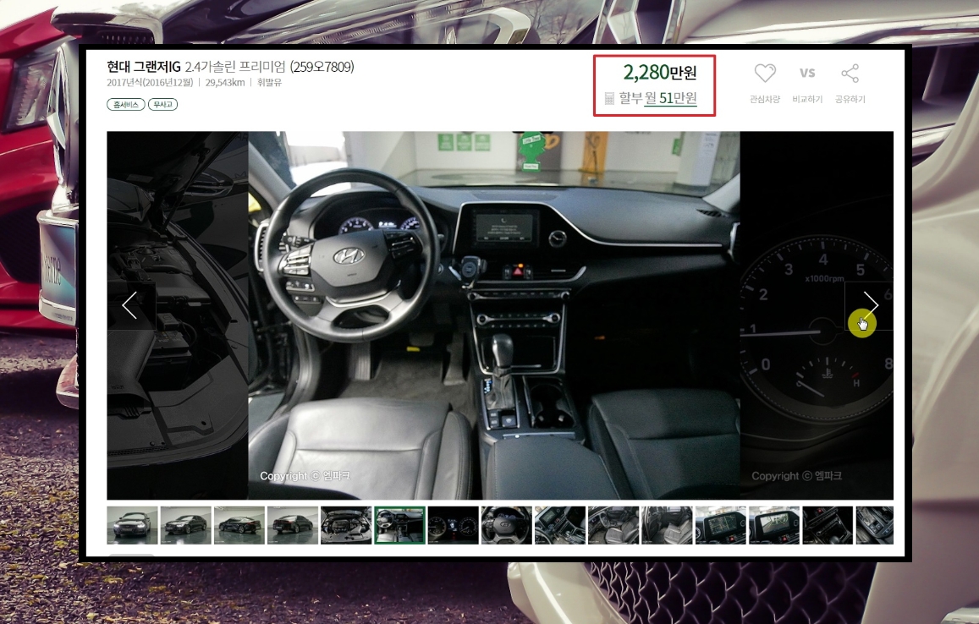Click the 2,280만원 price text
This screenshot has width=979, height=624.
[x=660, y=73]
